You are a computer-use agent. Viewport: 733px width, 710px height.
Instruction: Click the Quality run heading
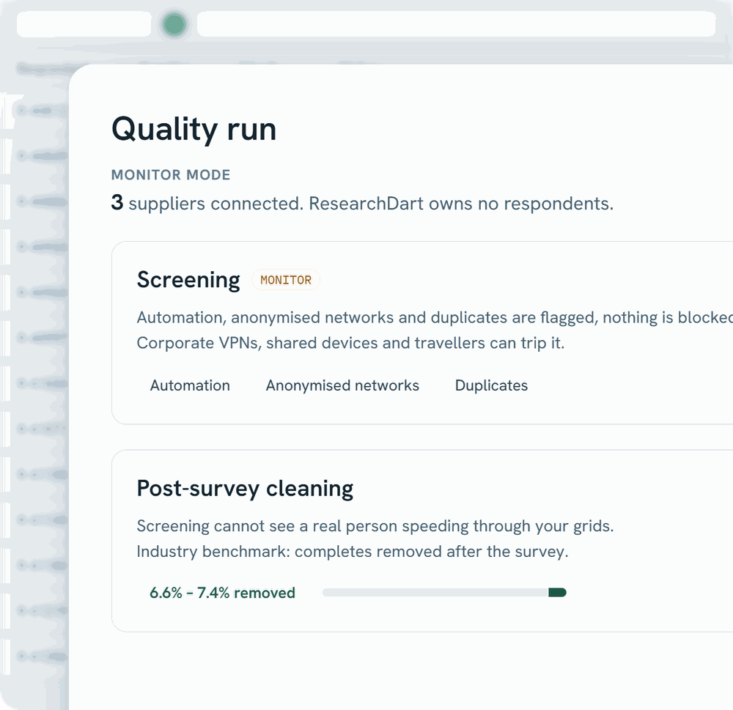click(x=194, y=129)
